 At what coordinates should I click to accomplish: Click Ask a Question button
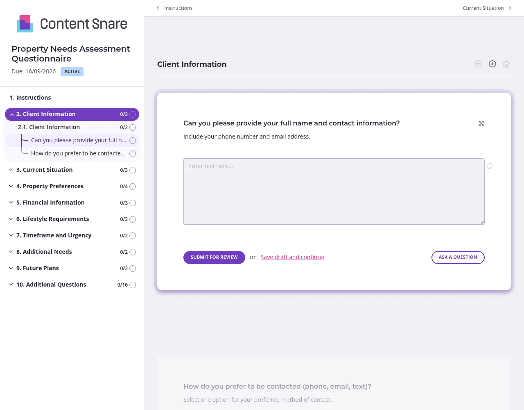[458, 257]
